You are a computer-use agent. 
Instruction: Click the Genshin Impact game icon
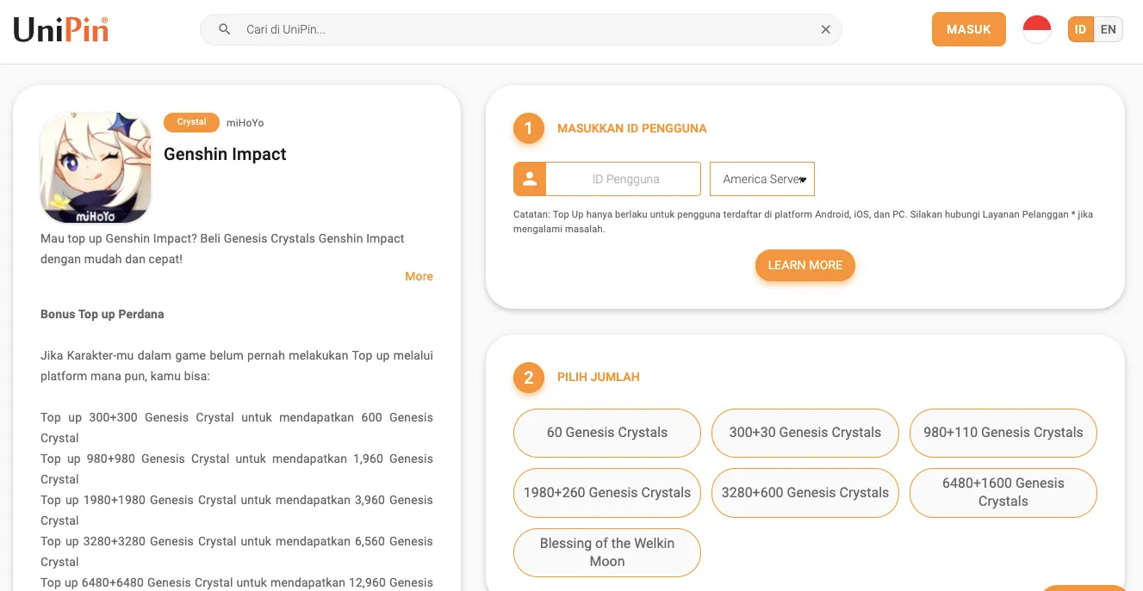tap(96, 168)
